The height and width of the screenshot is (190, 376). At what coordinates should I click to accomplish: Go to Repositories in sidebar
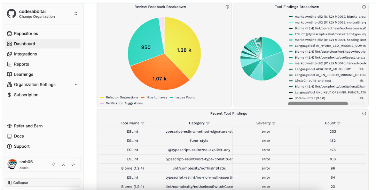(26, 34)
